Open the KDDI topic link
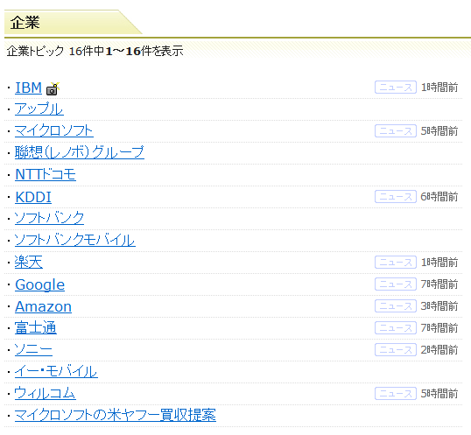The height and width of the screenshot is (435, 471). [33, 197]
